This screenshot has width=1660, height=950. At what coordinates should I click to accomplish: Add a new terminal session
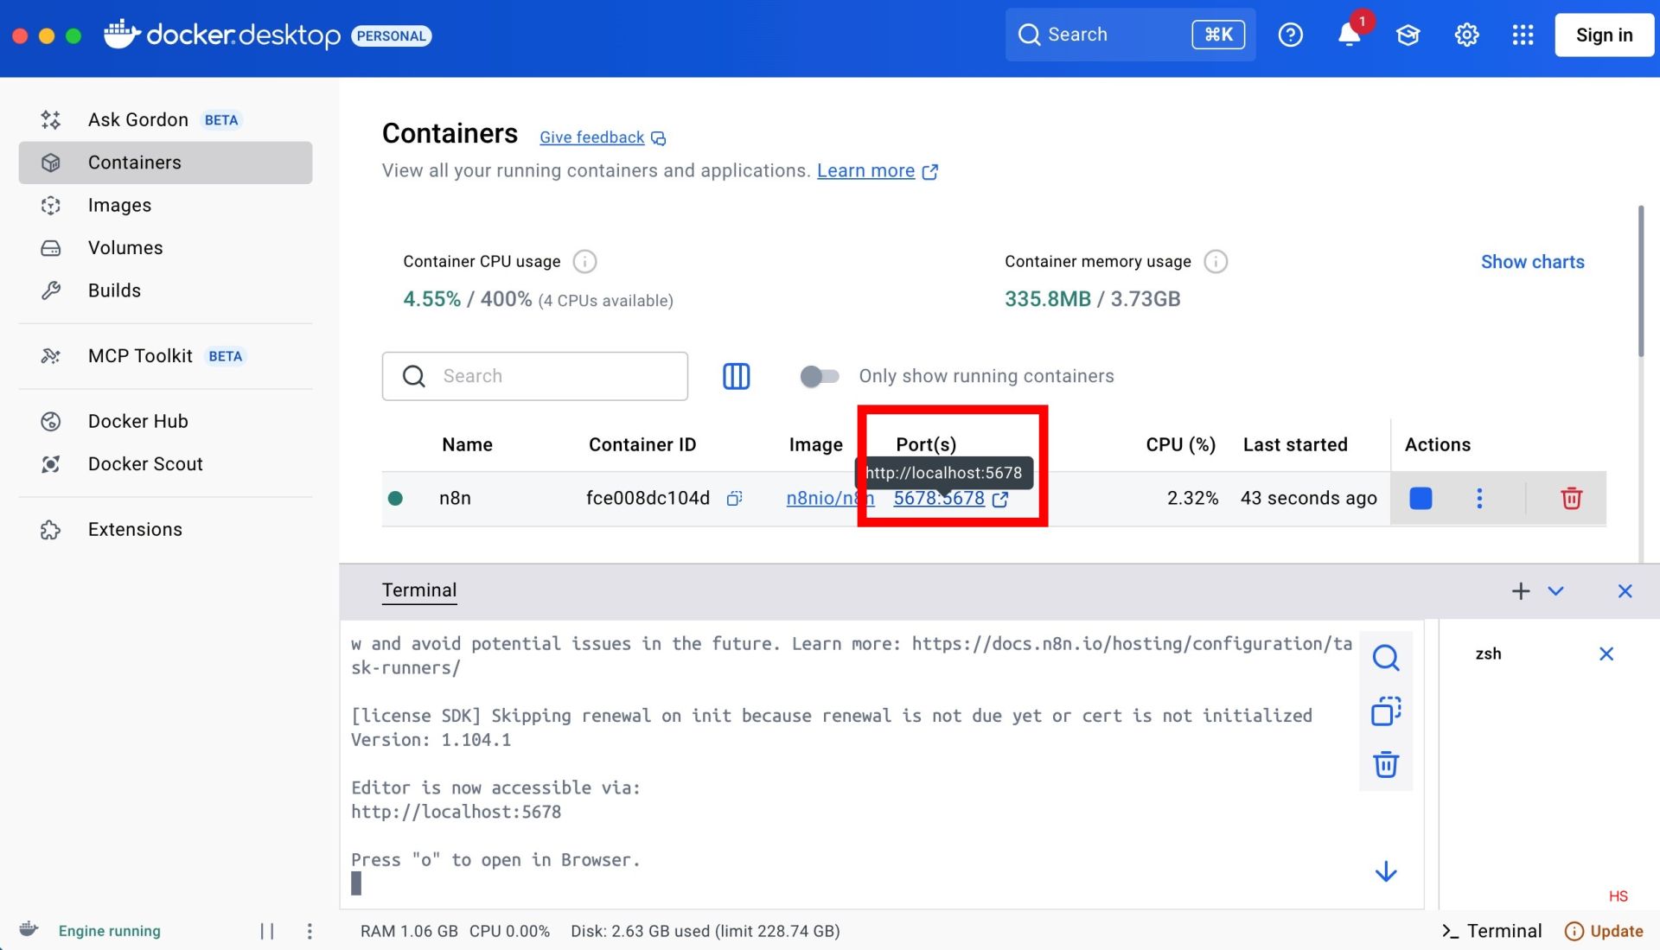click(1520, 591)
